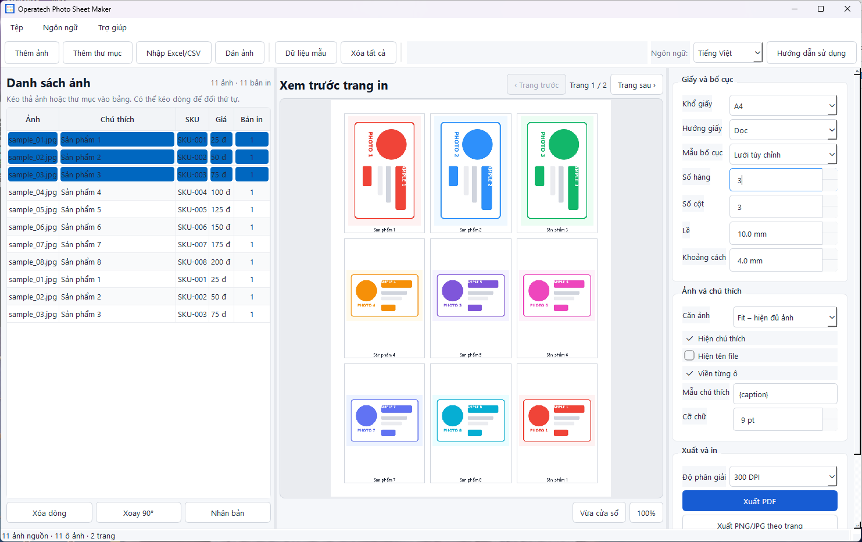The height and width of the screenshot is (542, 862).
Task: Click the Dán ảnh button
Action: (x=239, y=53)
